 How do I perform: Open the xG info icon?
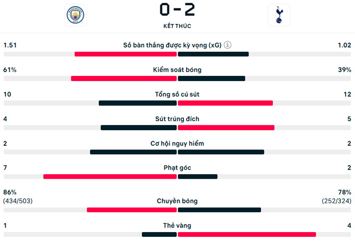tap(228, 45)
